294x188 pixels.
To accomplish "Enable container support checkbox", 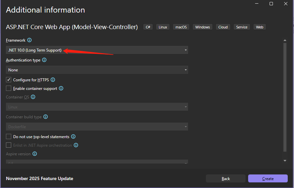I will pyautogui.click(x=9, y=89).
